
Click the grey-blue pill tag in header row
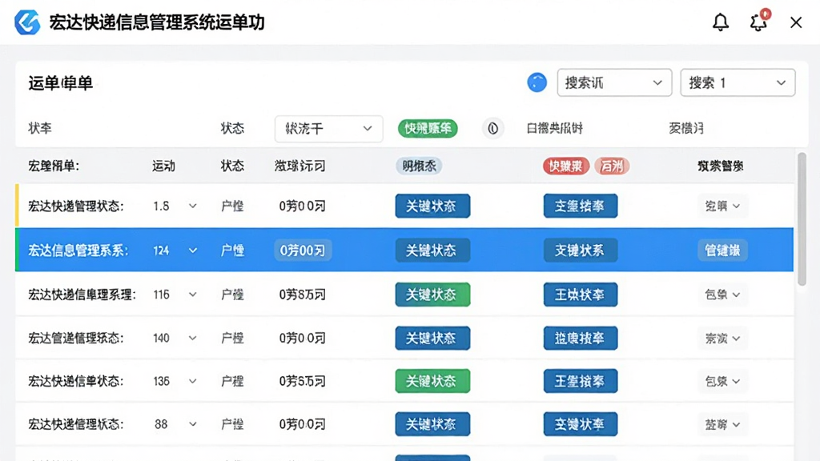point(419,166)
